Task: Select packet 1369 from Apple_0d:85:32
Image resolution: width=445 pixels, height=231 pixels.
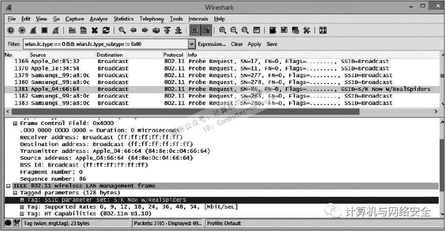Action: coord(222,62)
